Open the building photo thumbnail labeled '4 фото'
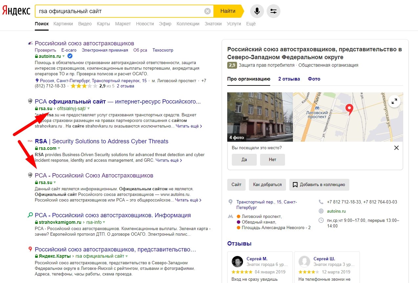Image resolution: width=418 pixels, height=283 pixels. click(260, 117)
